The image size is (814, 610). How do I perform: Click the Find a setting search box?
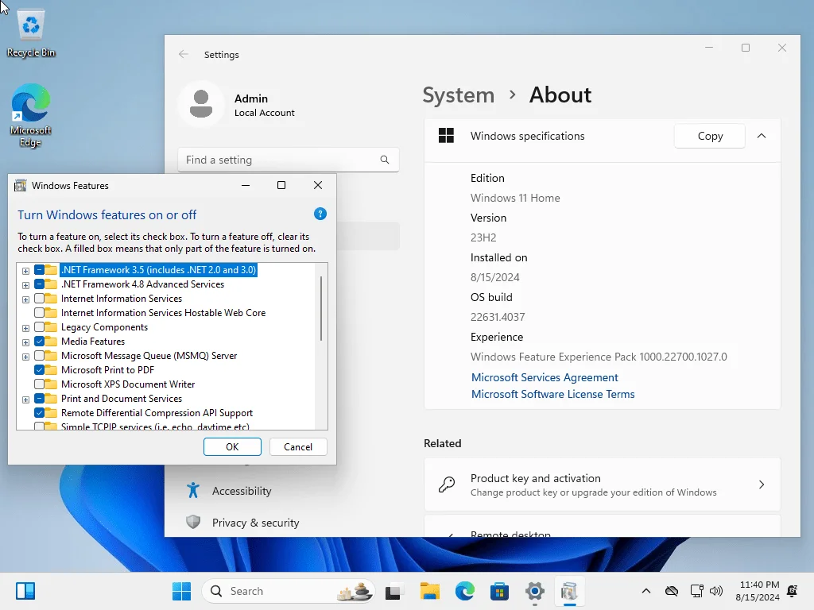(x=288, y=160)
